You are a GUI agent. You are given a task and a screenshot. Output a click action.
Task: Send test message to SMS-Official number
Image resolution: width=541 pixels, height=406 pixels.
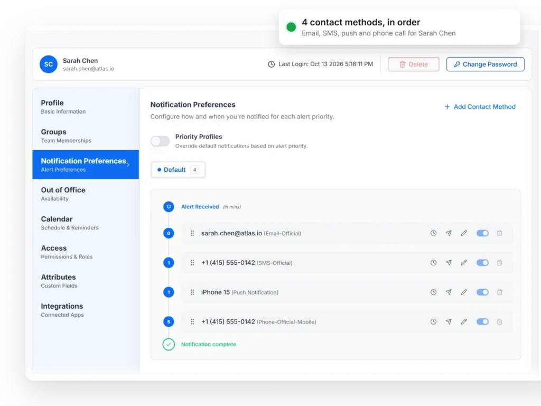449,263
